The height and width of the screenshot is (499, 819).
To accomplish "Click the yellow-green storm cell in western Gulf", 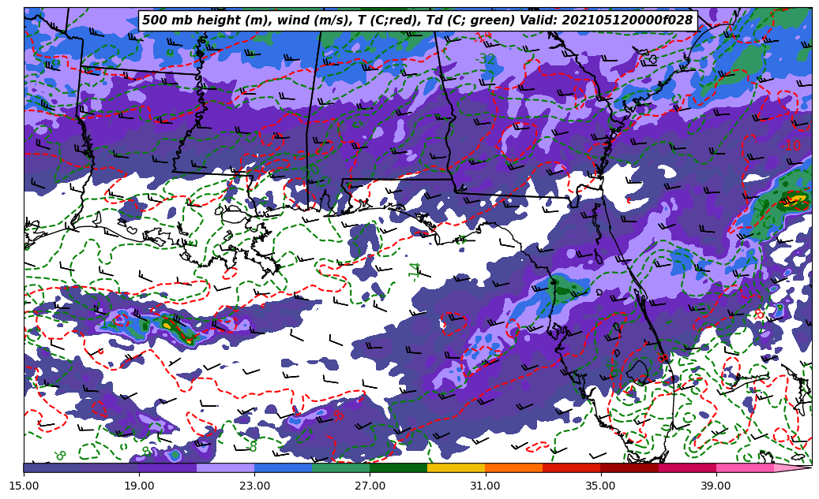I will click(x=168, y=323).
